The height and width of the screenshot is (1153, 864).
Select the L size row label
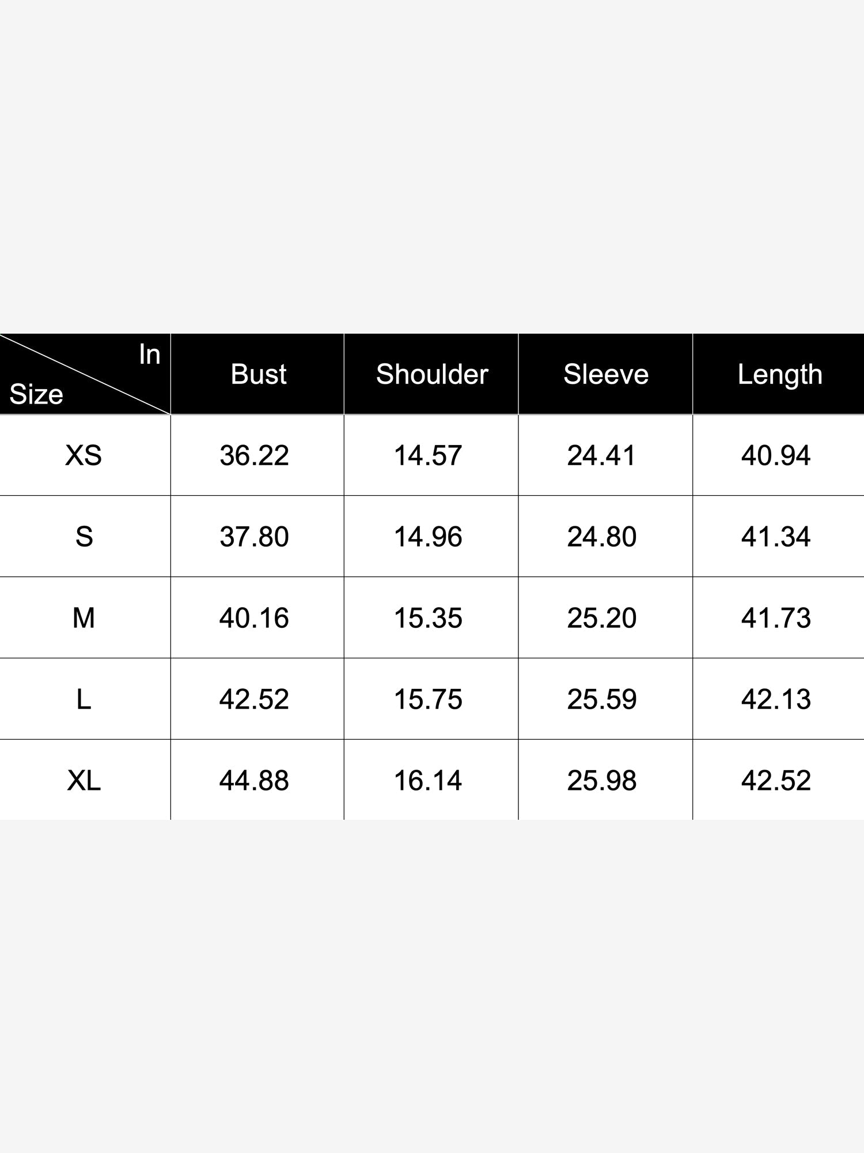(84, 699)
